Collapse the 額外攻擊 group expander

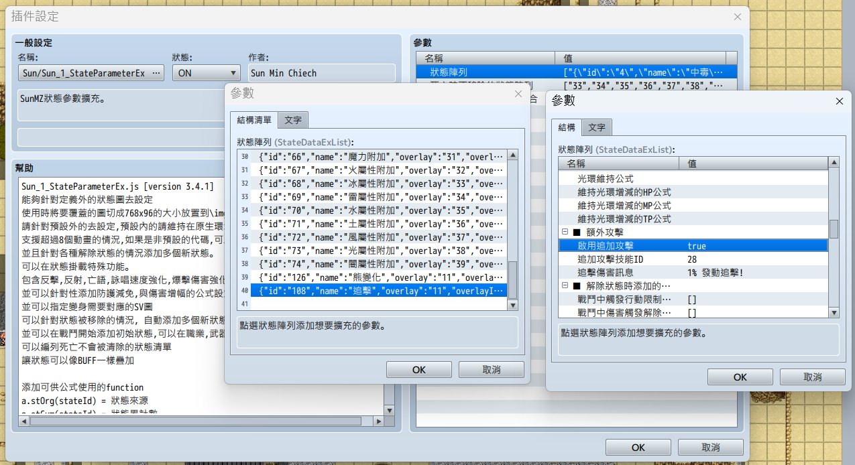pyautogui.click(x=565, y=232)
